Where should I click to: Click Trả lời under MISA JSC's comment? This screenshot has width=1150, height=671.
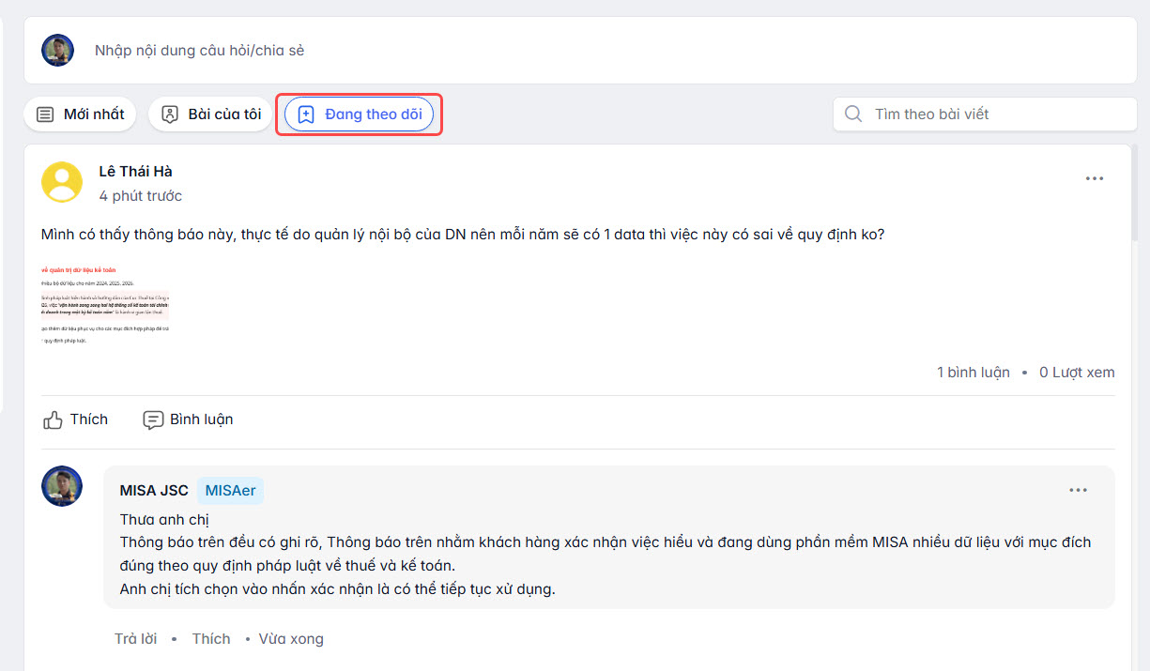(136, 639)
